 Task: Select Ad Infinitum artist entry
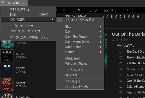24,97
